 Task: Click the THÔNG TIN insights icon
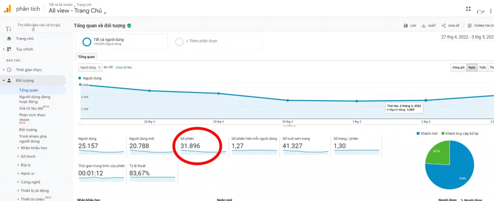point(470,26)
